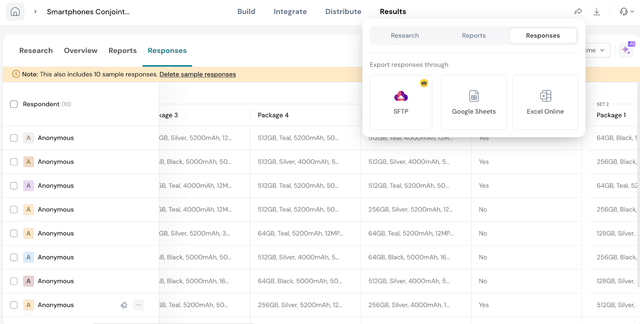Select all respondents checkbox
The image size is (640, 324).
tap(14, 104)
